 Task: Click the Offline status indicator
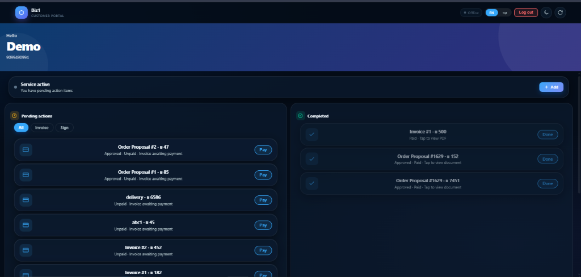471,12
